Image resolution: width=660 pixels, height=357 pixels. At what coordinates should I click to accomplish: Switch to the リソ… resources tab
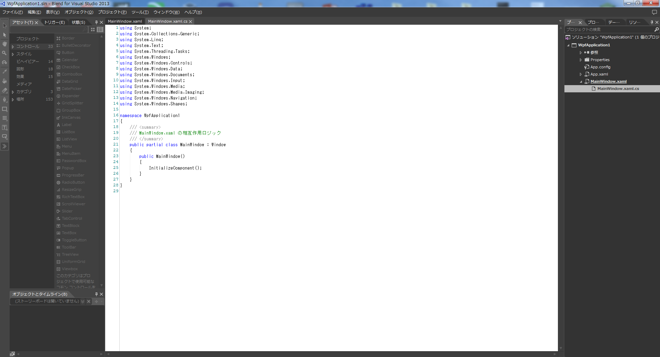point(635,22)
